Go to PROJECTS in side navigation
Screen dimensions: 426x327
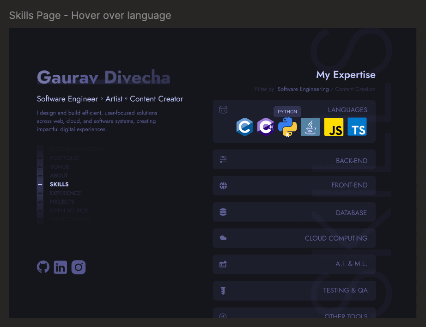pyautogui.click(x=62, y=202)
